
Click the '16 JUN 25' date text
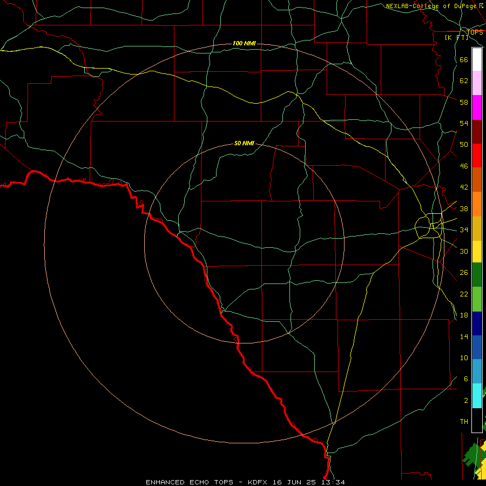point(296,482)
